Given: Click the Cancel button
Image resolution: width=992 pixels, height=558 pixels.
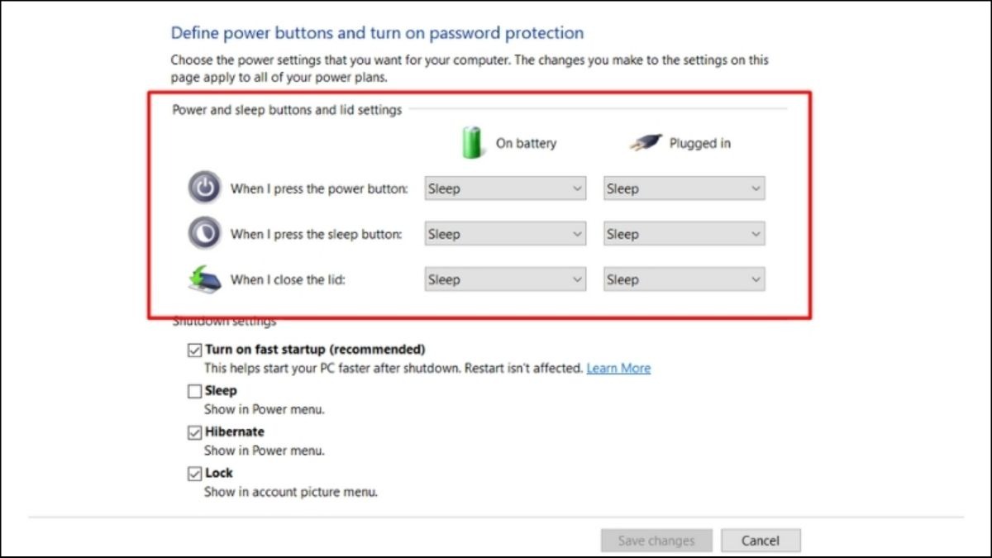Looking at the screenshot, I should [x=761, y=541].
